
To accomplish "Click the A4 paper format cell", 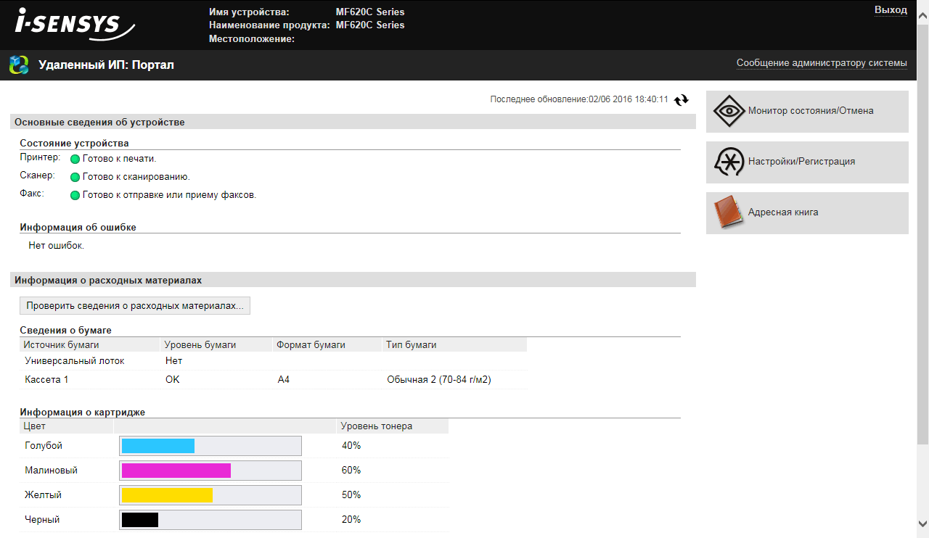I will pyautogui.click(x=284, y=379).
